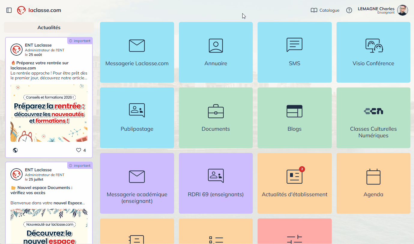The image size is (414, 244).
Task: Click the Documents tile label
Action: 216,129
